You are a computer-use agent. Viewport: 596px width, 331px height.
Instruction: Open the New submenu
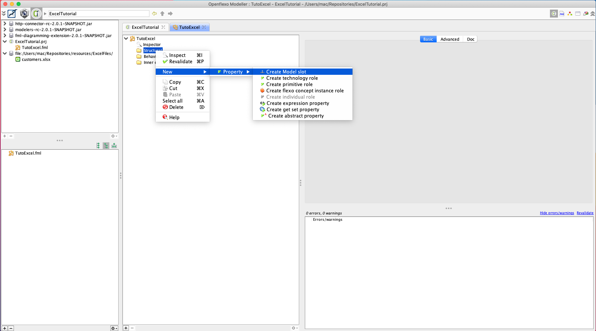(x=183, y=72)
